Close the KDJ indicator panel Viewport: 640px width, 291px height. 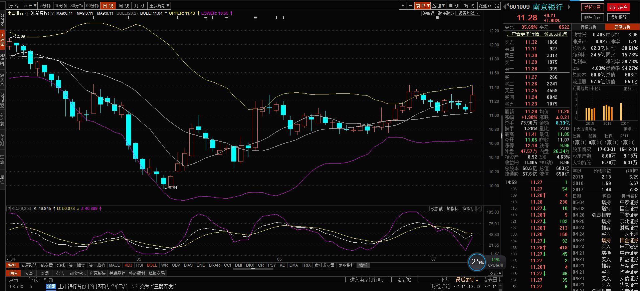click(479, 209)
